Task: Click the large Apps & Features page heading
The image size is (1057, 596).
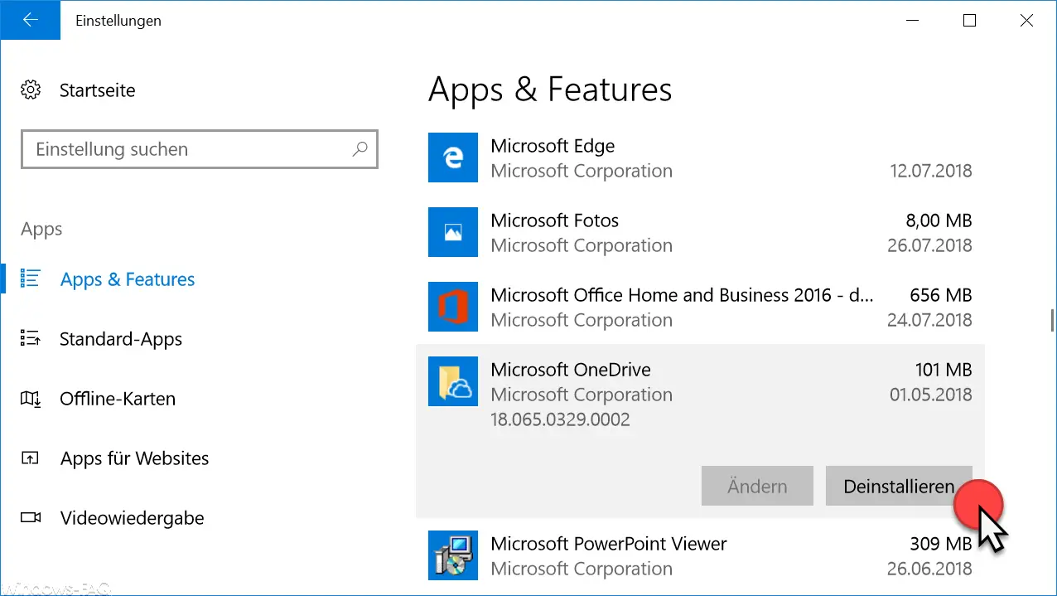Action: tap(550, 90)
